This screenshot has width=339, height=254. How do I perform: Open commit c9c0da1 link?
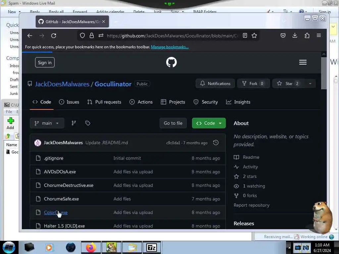173,143
